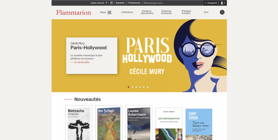Select the third carousel dot
The height and width of the screenshot is (140, 278).
pyautogui.click(x=136, y=87)
